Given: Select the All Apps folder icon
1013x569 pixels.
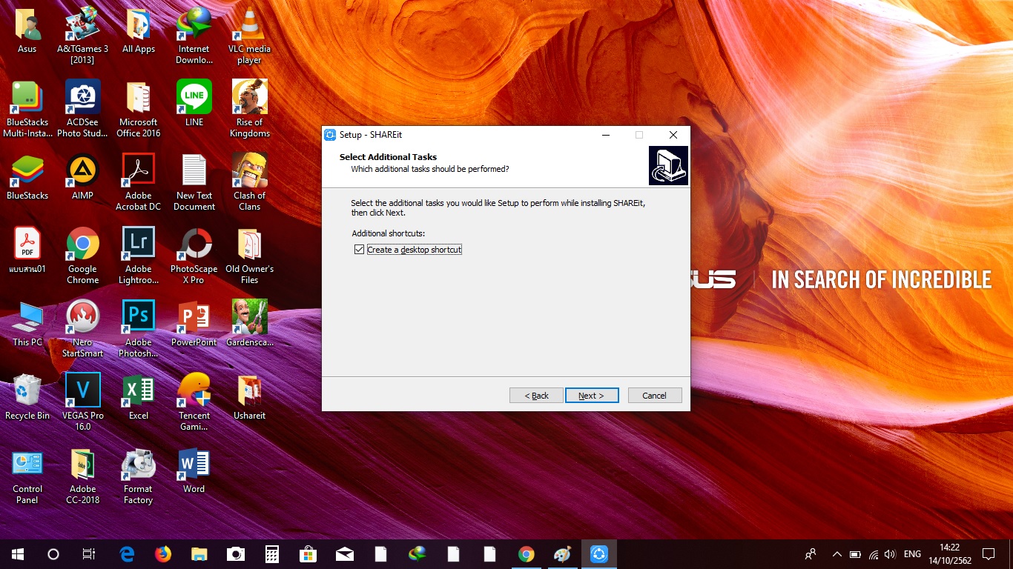Looking at the screenshot, I should [139, 31].
